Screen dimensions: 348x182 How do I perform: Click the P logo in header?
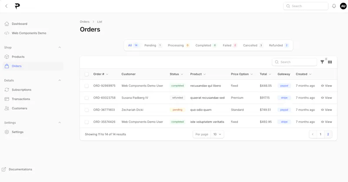click(17, 6)
